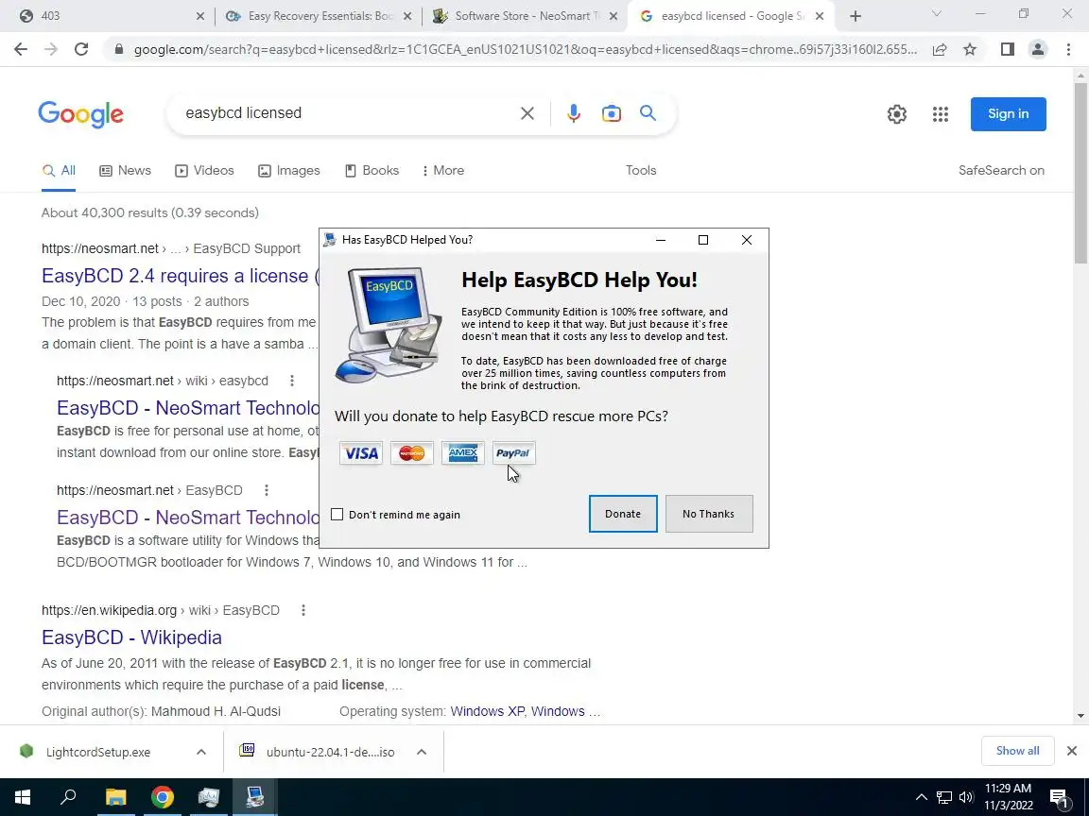
Task: Click the Chrome taskbar icon
Action: click(x=162, y=797)
